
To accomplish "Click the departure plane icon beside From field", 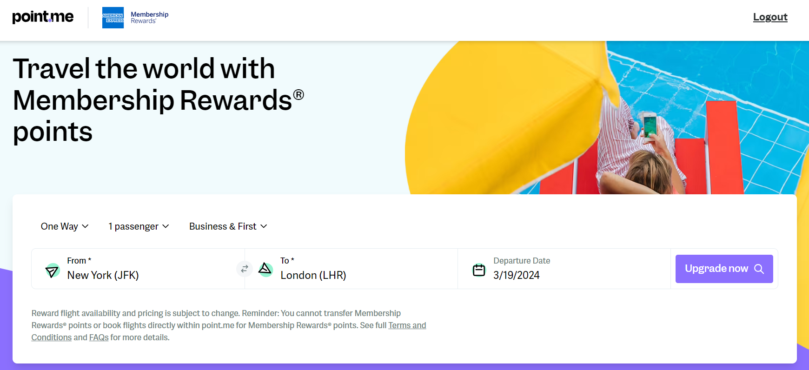I will click(x=52, y=270).
